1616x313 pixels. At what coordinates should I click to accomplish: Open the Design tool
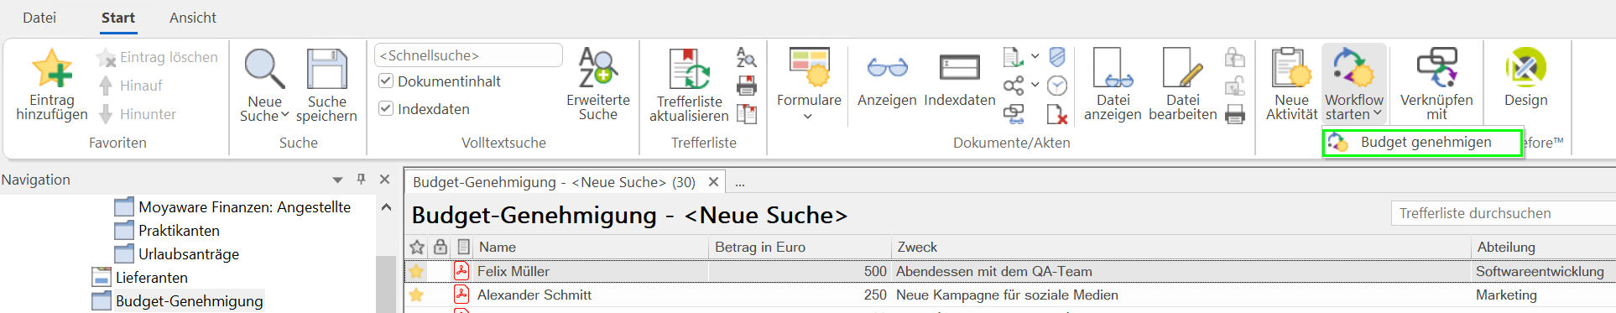click(x=1525, y=77)
